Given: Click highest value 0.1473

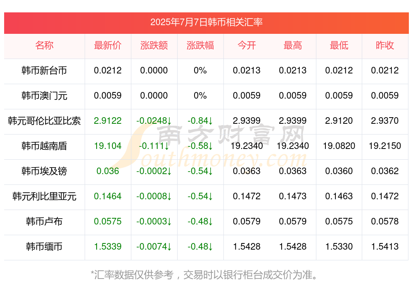Looking at the screenshot, I should tap(293, 196).
